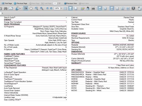The height and width of the screenshot is (106, 142).
Task: Enter full screen mode icon
Action: pos(133,9)
